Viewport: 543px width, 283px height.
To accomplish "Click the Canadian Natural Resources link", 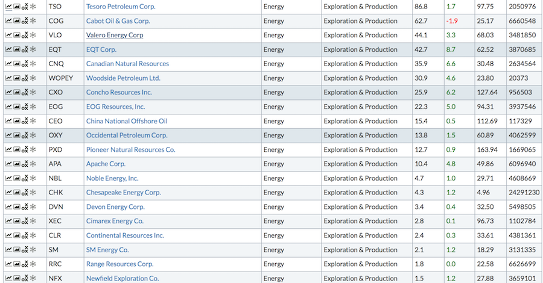I will pos(127,64).
